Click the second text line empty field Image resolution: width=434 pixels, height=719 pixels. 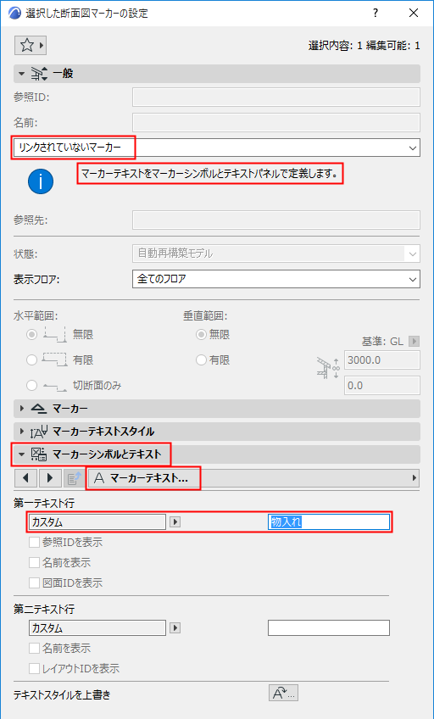click(329, 627)
